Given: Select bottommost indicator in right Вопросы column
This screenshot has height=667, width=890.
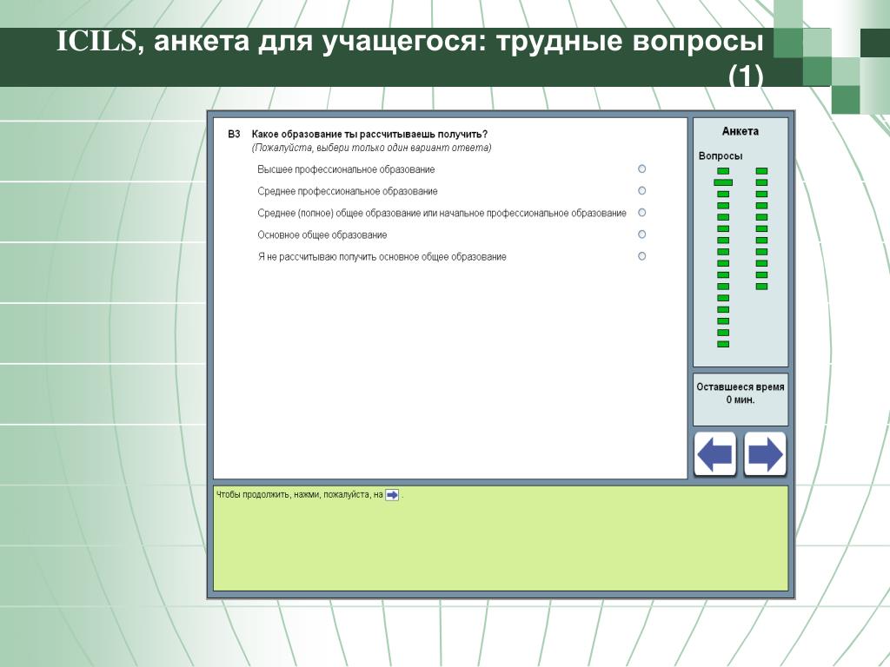Looking at the screenshot, I should 761,287.
